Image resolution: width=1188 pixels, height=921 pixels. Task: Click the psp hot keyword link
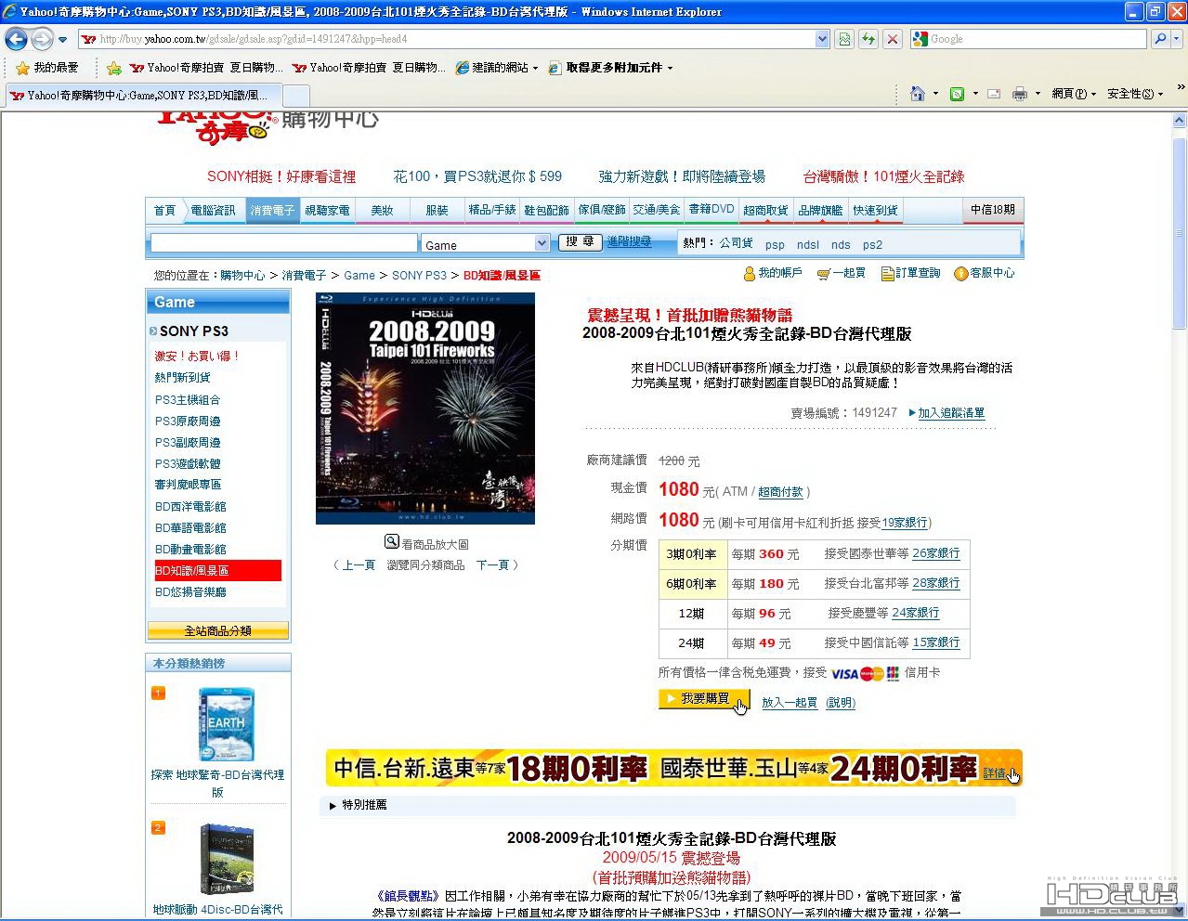coord(775,245)
